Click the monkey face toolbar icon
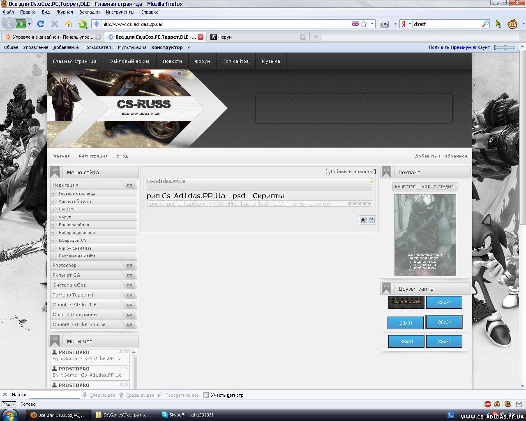Screen dimensions: 526x421 (512, 24)
